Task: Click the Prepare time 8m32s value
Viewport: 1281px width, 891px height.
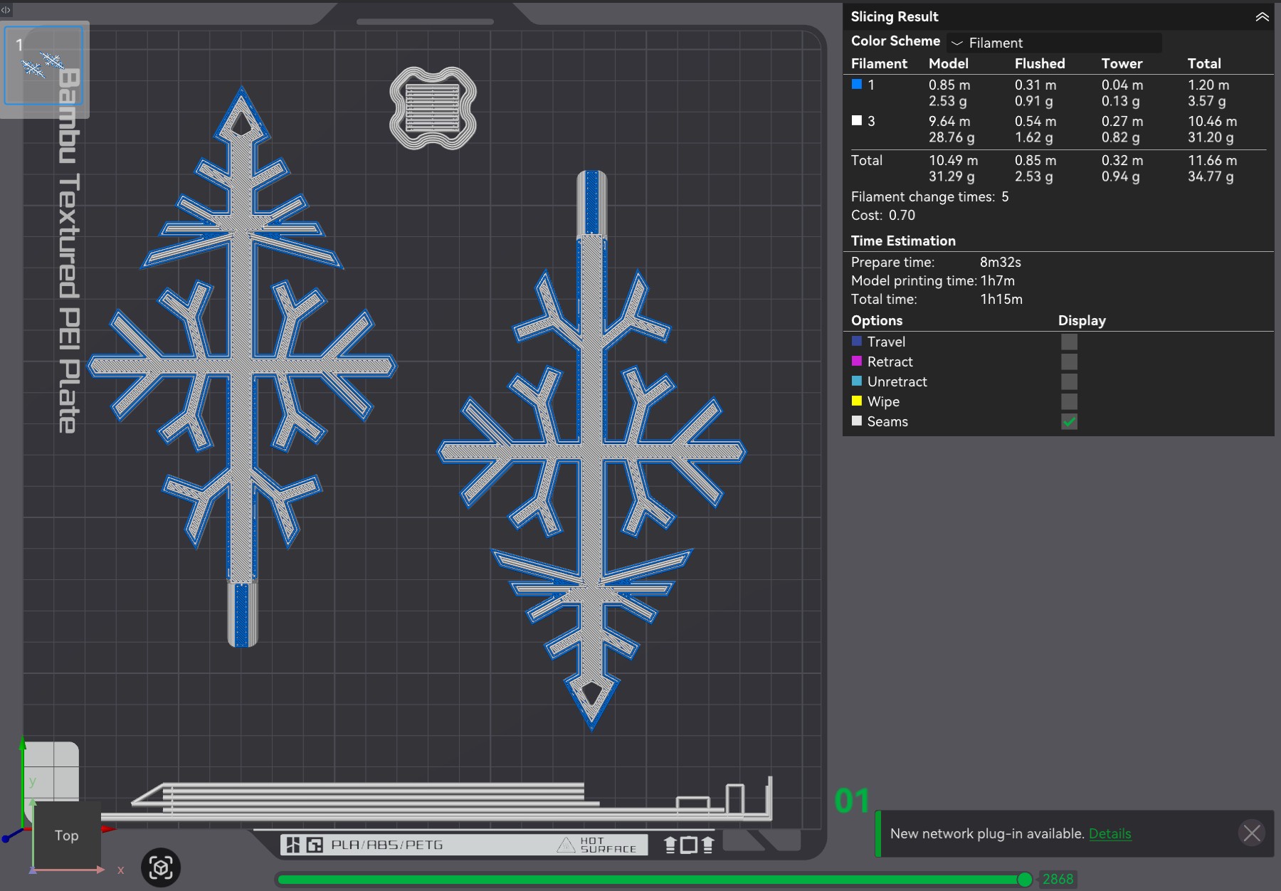Action: coord(1000,262)
